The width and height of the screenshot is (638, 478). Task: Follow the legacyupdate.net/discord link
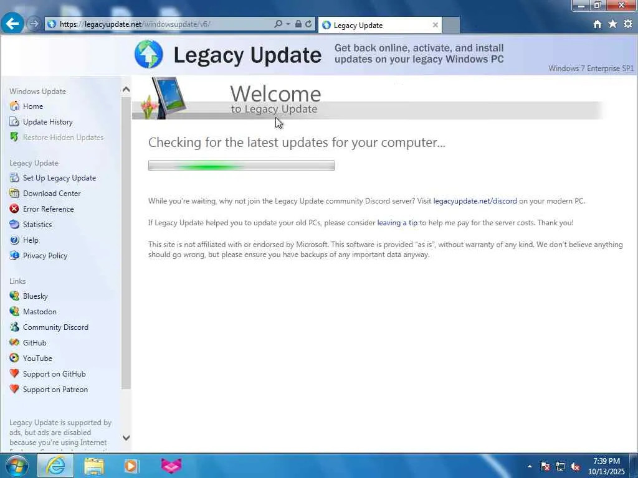pos(475,201)
